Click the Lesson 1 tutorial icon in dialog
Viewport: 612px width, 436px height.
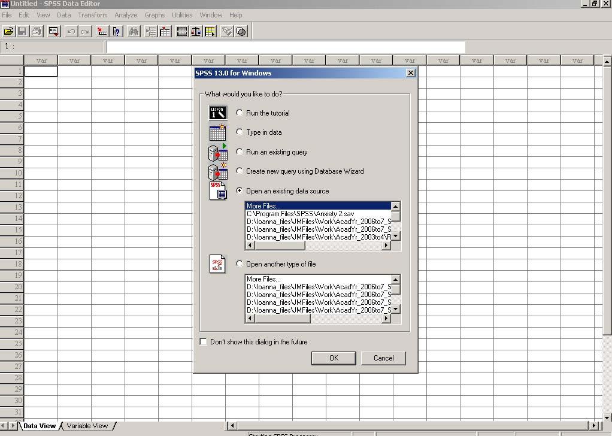click(218, 113)
